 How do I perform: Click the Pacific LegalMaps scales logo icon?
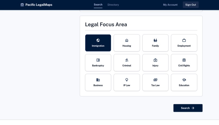(x=22, y=5)
